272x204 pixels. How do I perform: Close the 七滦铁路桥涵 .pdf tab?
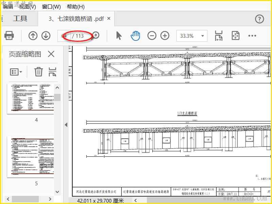pos(109,18)
